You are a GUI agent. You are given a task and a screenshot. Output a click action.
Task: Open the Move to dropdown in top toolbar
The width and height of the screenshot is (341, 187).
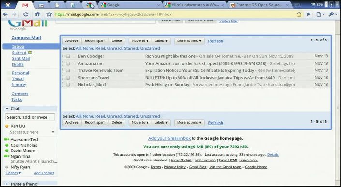140,41
